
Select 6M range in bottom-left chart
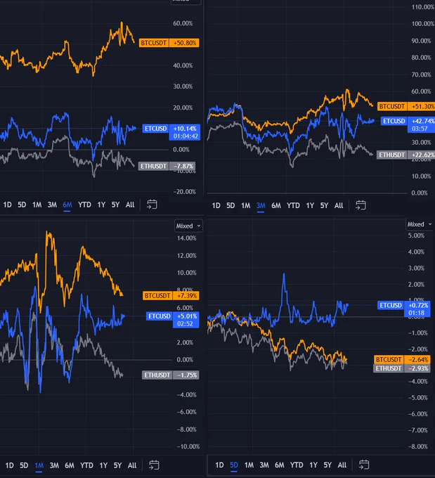tap(70, 465)
